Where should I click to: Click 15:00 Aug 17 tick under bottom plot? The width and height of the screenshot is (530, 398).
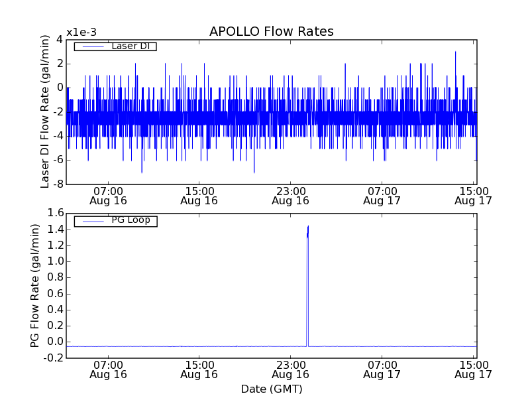coord(473,369)
